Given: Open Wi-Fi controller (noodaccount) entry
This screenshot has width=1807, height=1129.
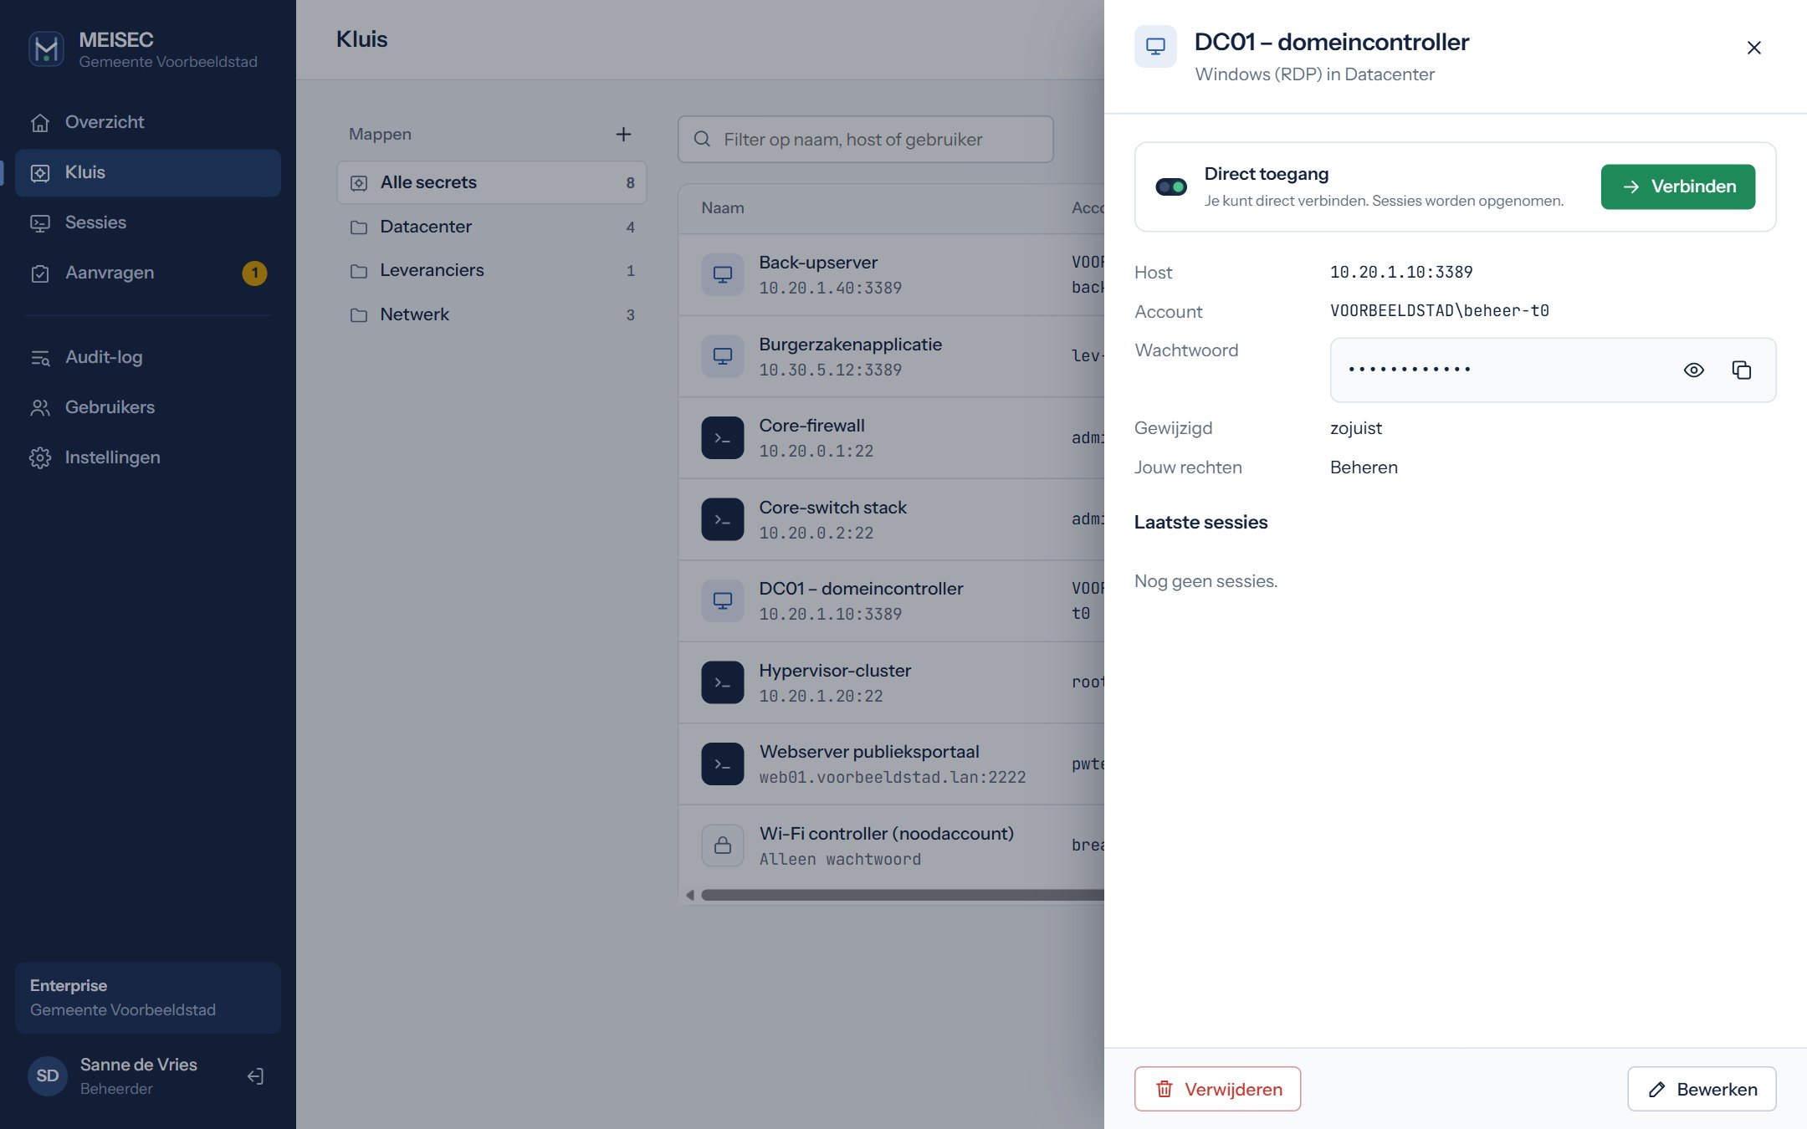Looking at the screenshot, I should (x=891, y=845).
